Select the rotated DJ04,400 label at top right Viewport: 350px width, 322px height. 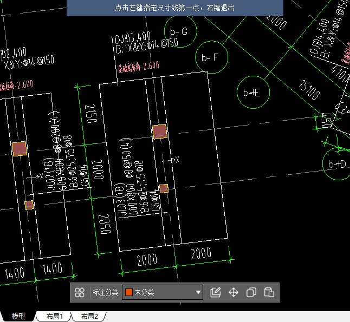tap(320, 37)
